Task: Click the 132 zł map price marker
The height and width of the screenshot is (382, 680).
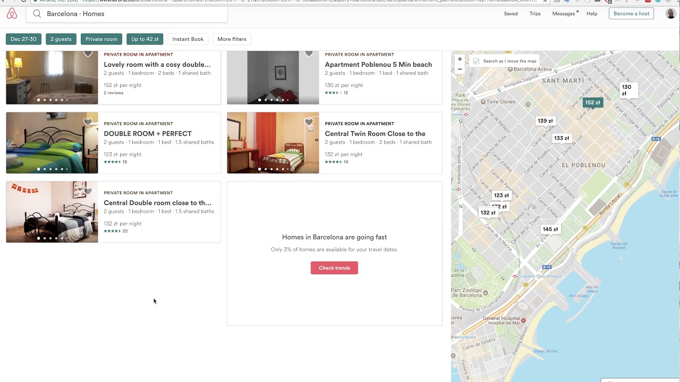Action: click(x=488, y=213)
